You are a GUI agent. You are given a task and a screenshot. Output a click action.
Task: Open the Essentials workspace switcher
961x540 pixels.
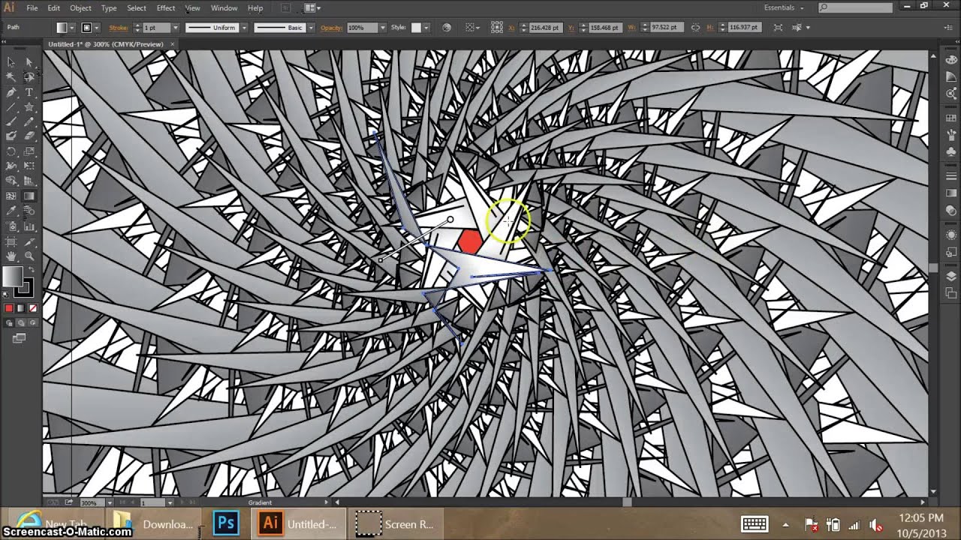tap(784, 7)
